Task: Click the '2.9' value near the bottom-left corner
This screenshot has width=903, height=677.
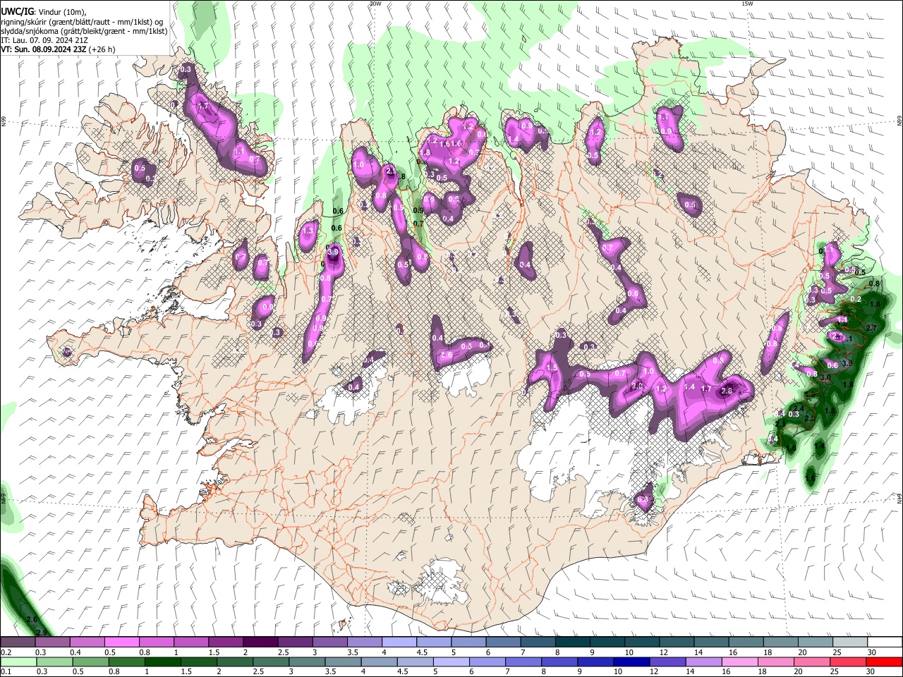Action: pos(41,632)
